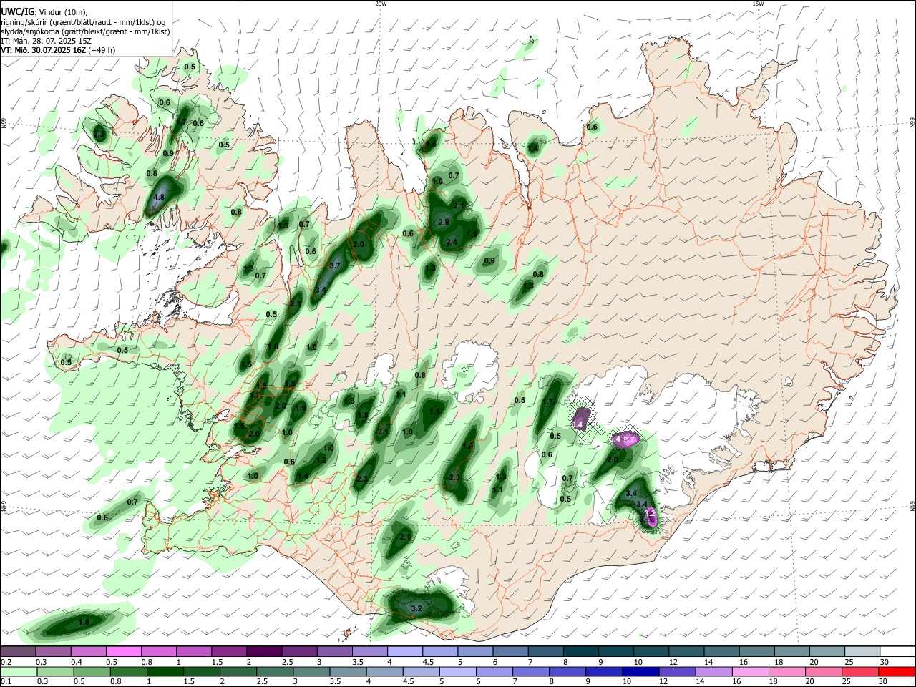Click the "rigning/skúrir (grænt/blátt/rautt - mm/1klst) og" line
Viewport: 916px width, 687px height.
83,21
